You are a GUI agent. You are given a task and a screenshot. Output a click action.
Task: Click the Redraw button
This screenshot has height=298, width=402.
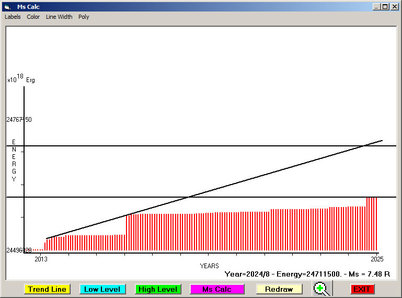pyautogui.click(x=279, y=289)
